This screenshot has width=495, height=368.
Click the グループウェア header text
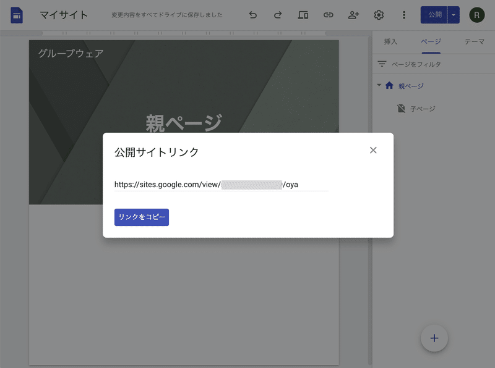[x=71, y=54]
